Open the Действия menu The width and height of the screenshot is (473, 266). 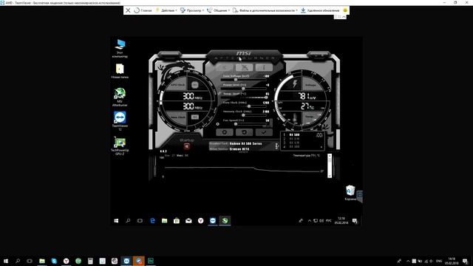click(166, 10)
